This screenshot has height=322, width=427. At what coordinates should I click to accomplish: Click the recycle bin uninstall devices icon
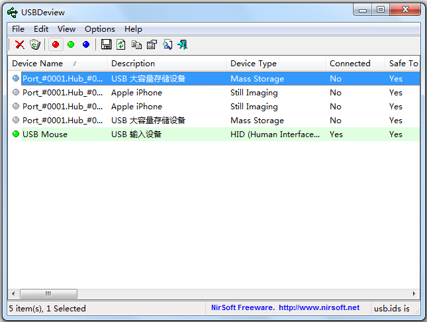click(34, 44)
